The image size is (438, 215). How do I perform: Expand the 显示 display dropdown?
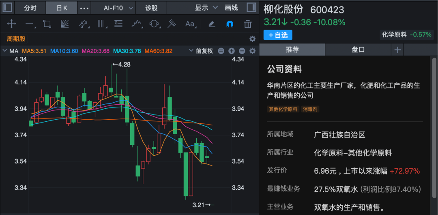pos(206,8)
